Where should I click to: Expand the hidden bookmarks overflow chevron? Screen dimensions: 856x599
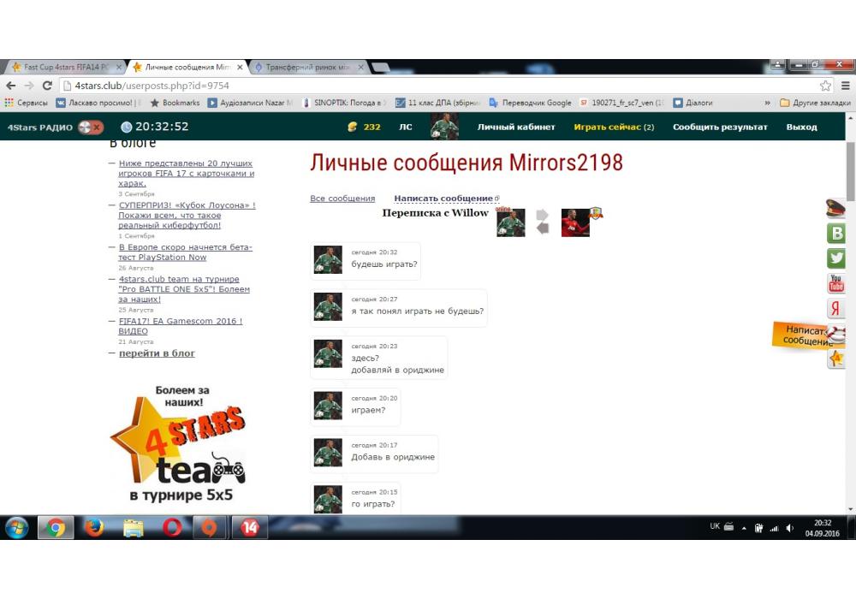coord(767,103)
